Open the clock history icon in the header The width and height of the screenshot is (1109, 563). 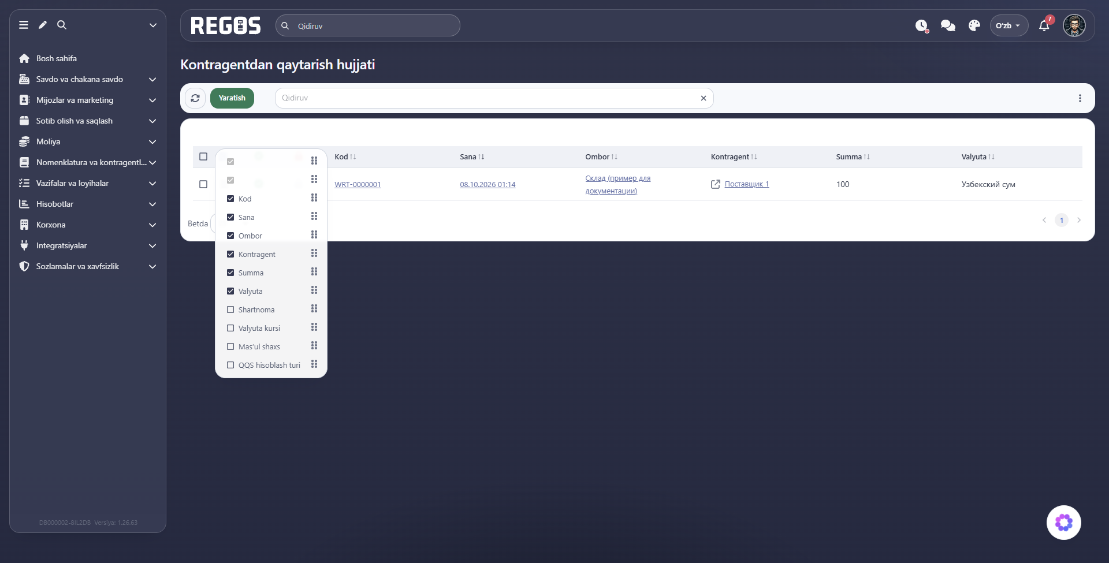[922, 25]
